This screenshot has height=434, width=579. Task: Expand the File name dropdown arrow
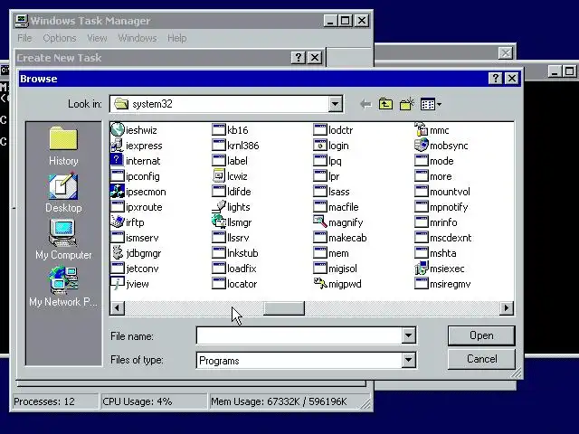point(408,335)
